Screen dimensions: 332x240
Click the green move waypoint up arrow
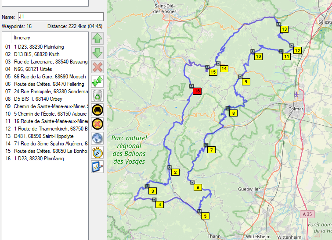(x=97, y=39)
